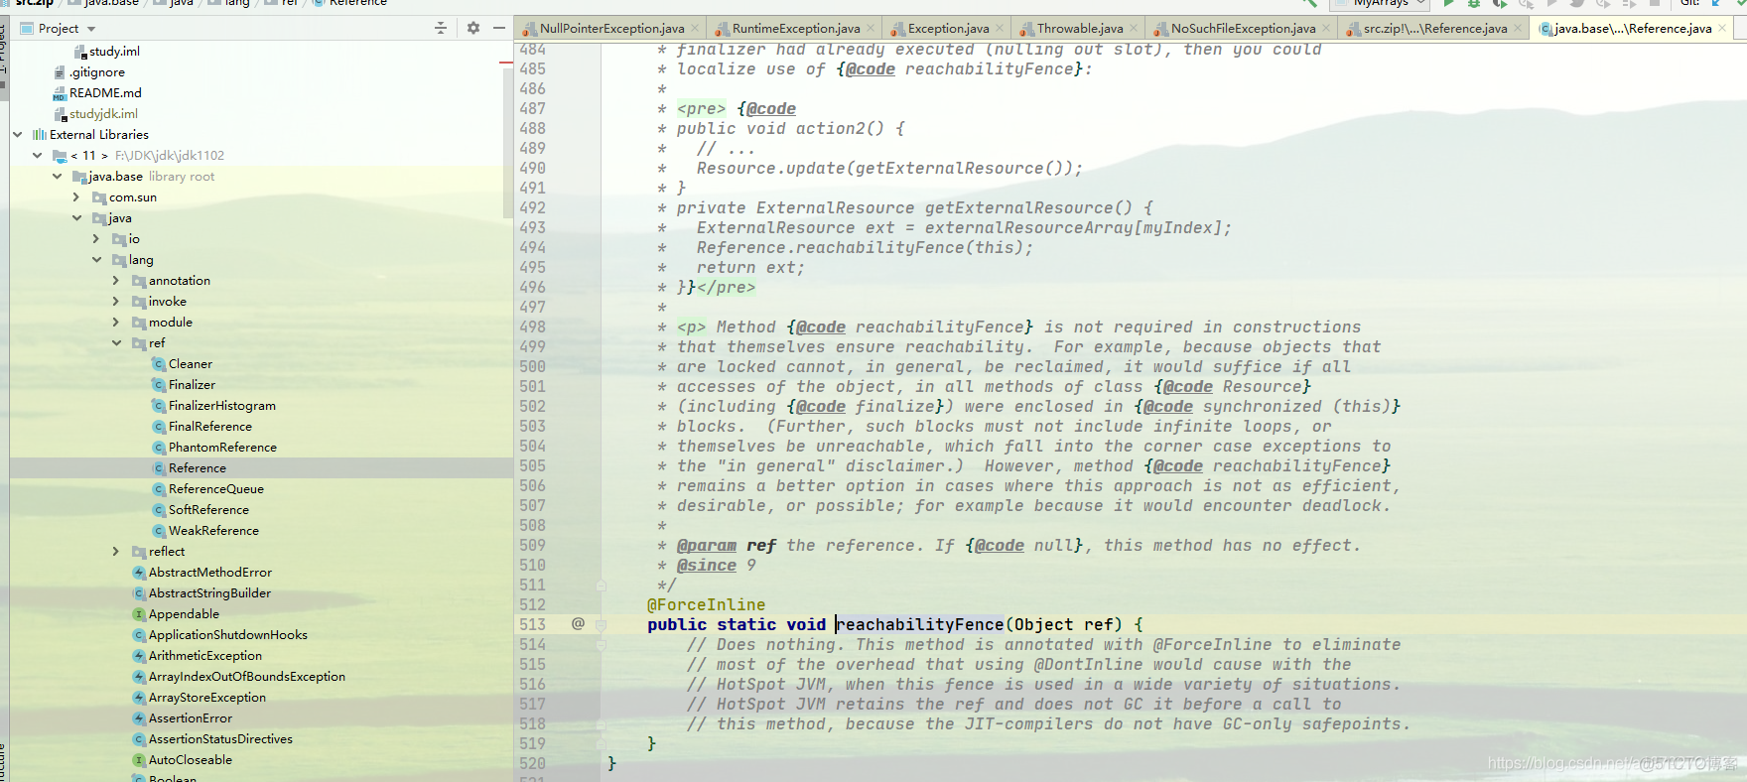Collapse the lang package
Screen dimensions: 1747x782
click(x=97, y=260)
